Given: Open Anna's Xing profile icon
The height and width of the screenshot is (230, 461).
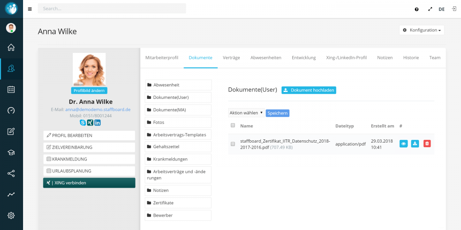Looking at the screenshot, I should coord(90,123).
